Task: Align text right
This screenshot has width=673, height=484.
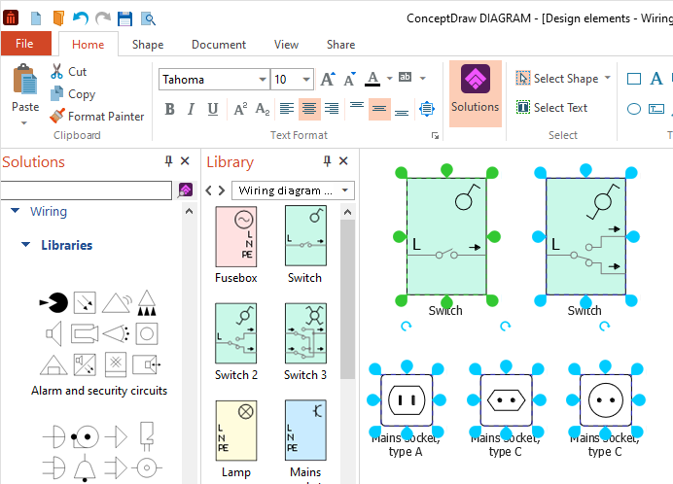Action: 332,109
